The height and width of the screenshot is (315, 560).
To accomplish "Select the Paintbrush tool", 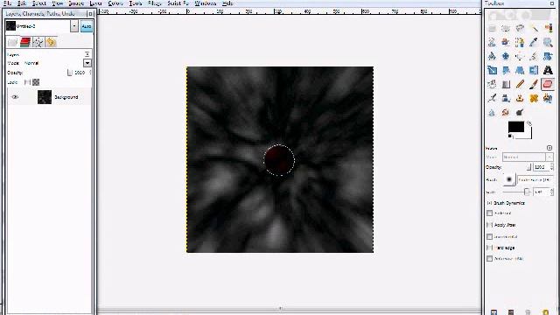I will (x=534, y=84).
